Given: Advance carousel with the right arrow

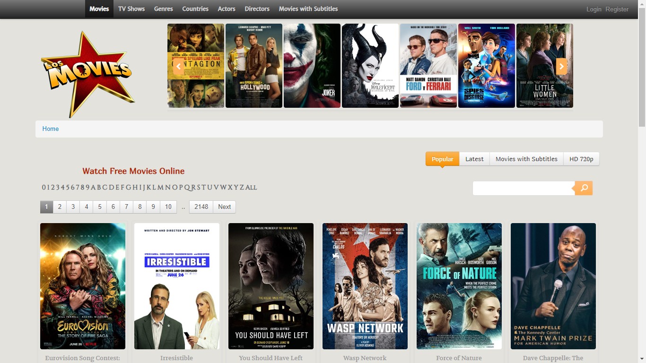Looking at the screenshot, I should [x=561, y=66].
